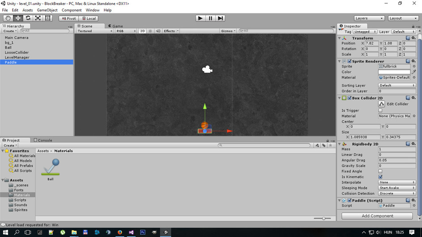Open Box Collider 2D gear menu
Screen dimensions: 422x237
(x=413, y=98)
